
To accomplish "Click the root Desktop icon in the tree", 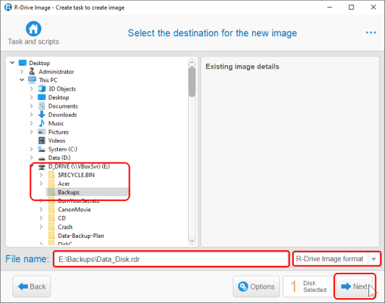I will [23, 63].
